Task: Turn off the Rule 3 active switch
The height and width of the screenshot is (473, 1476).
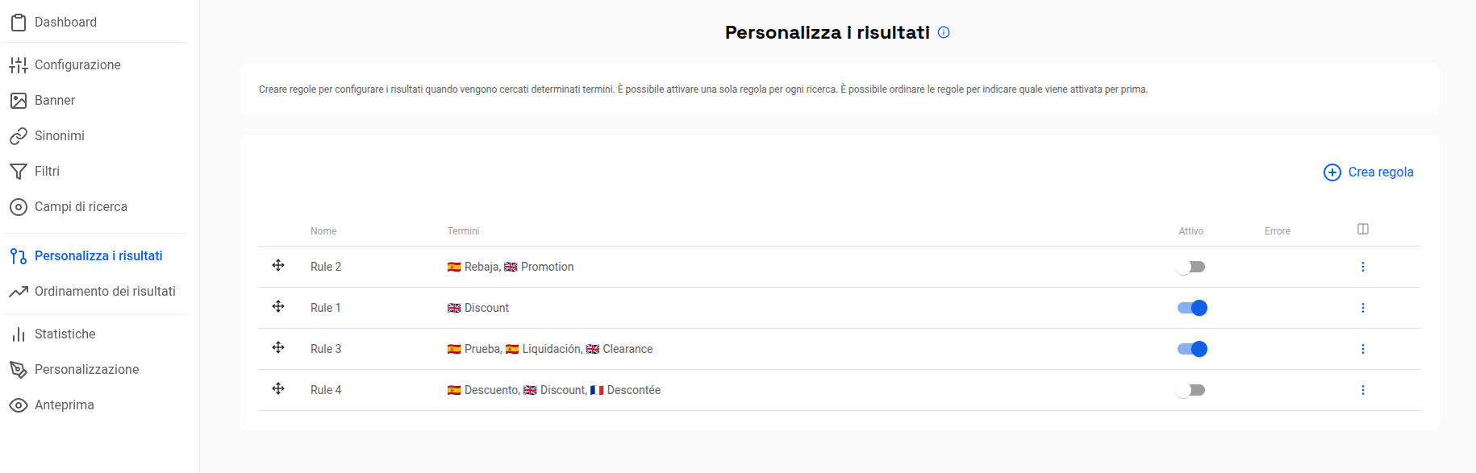Action: [x=1192, y=349]
